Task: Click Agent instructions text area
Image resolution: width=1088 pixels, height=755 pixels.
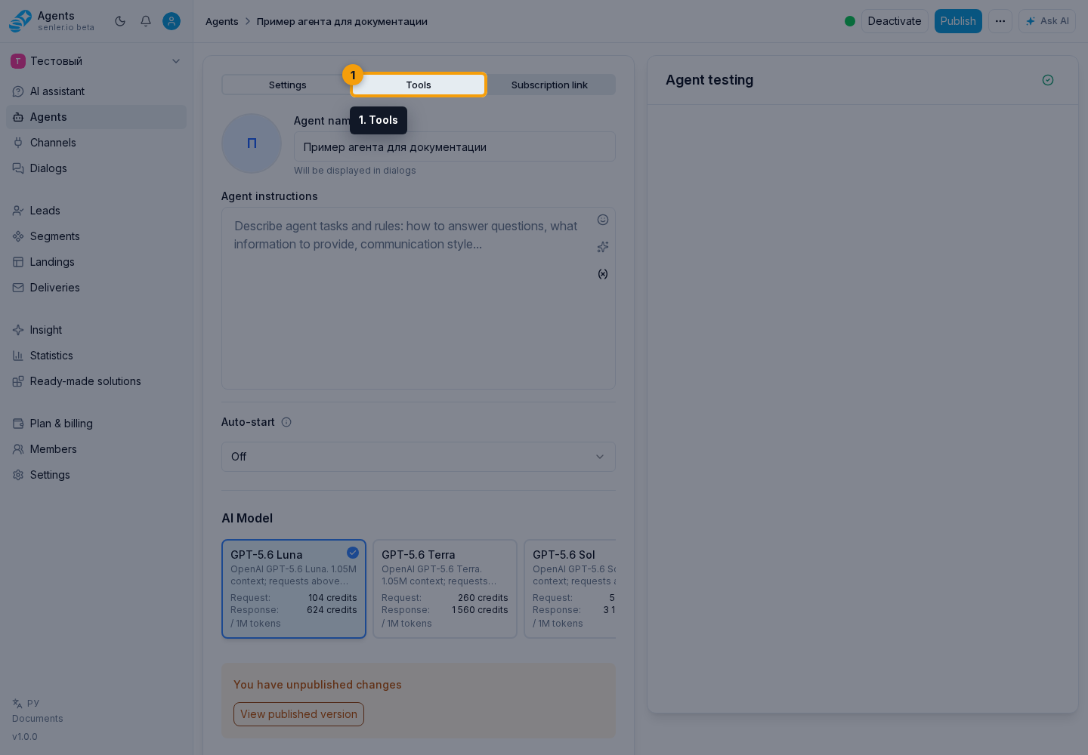Action: 419,299
